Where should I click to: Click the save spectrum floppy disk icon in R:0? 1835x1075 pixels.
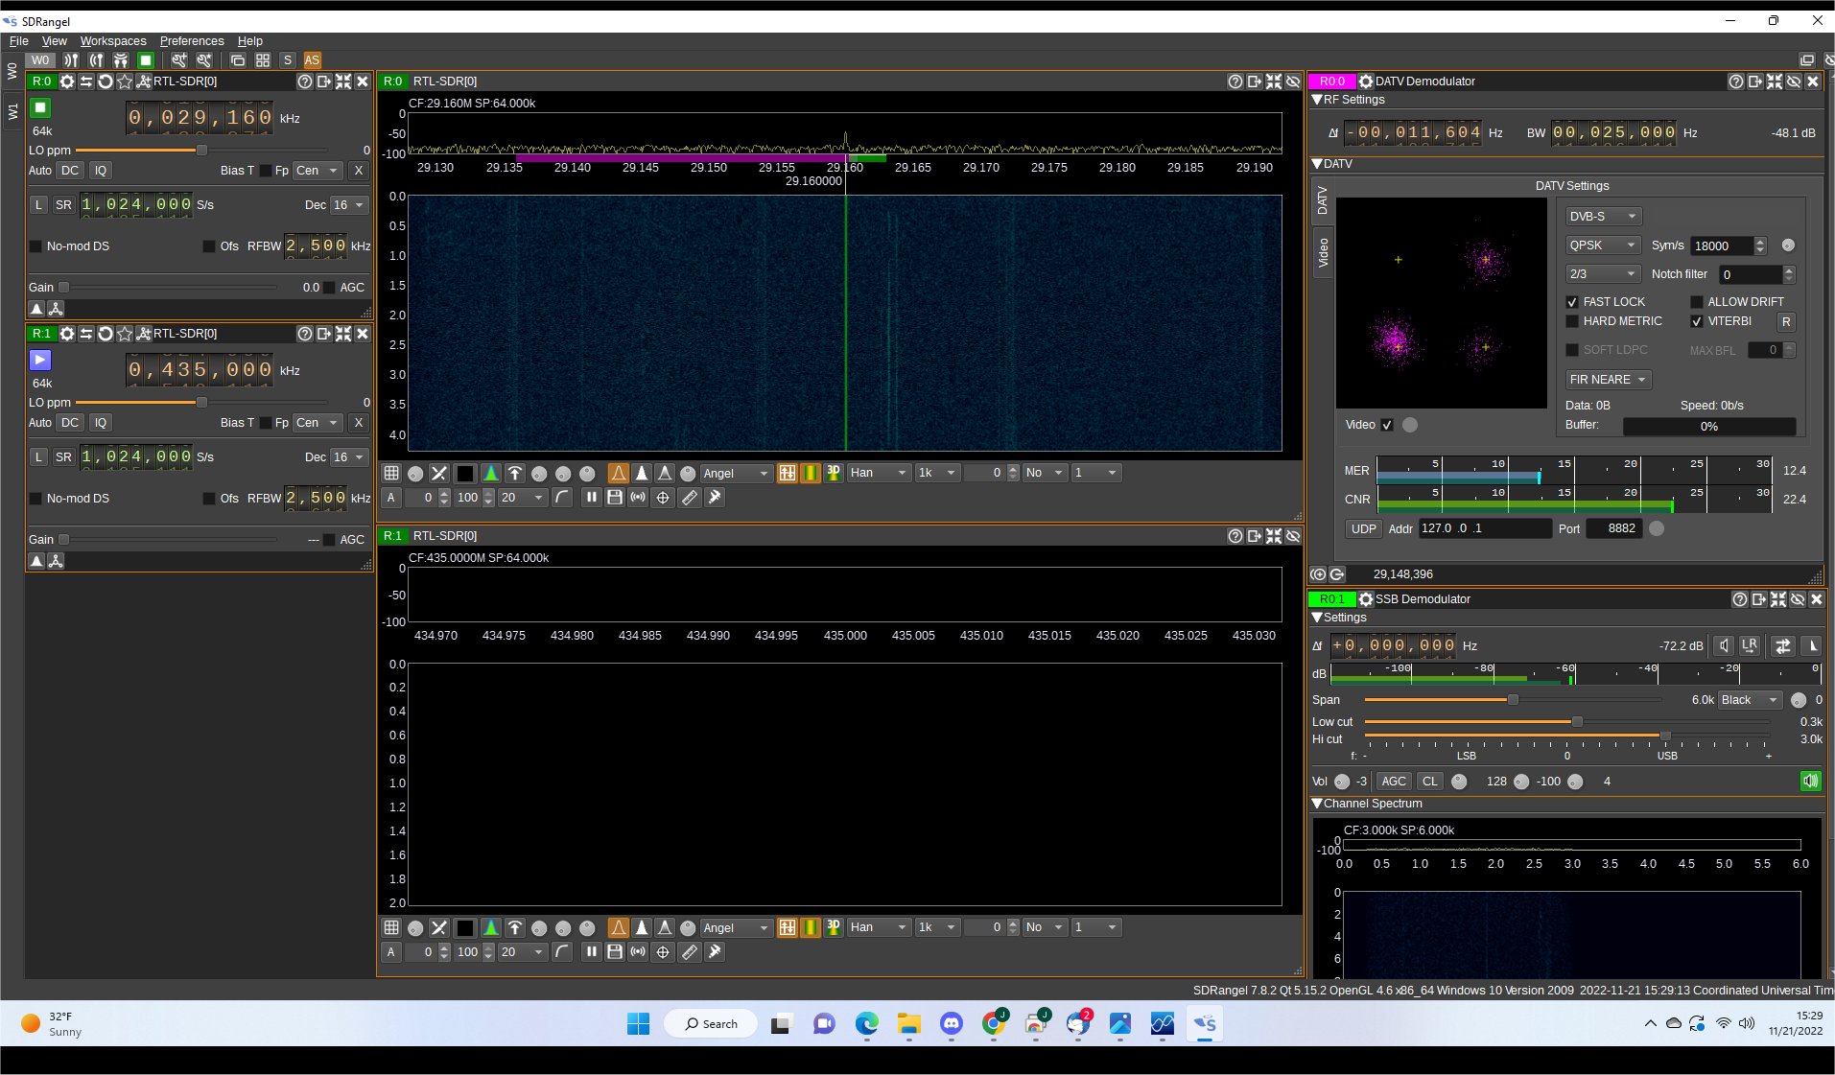[x=615, y=497]
